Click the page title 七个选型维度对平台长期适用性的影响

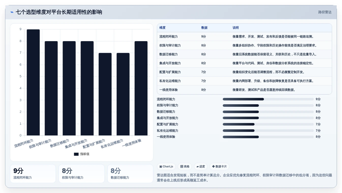coord(59,12)
